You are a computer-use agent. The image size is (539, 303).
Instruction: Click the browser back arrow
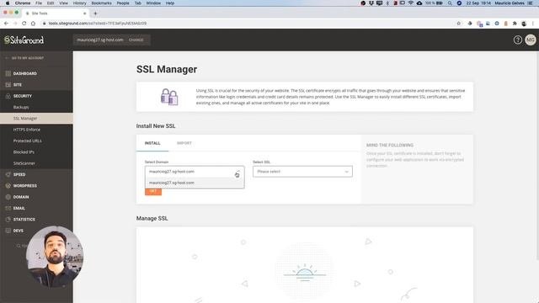coord(6,24)
